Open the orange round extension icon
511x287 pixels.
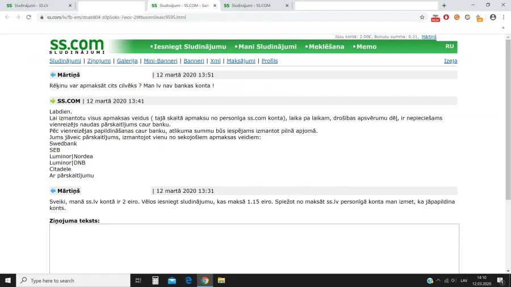tap(457, 17)
